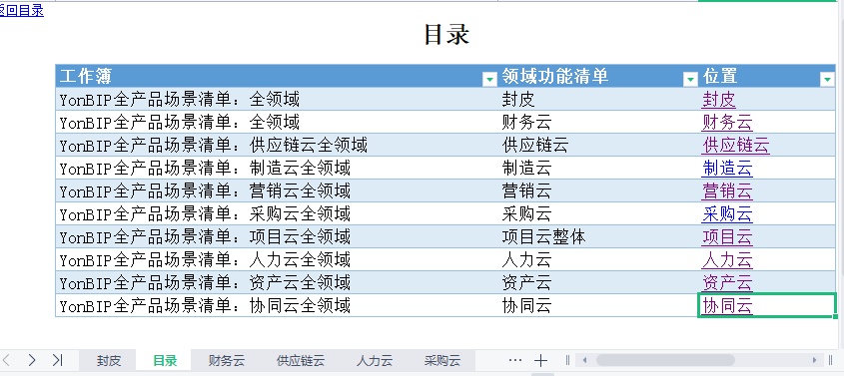Image resolution: width=844 pixels, height=376 pixels.
Task: Select the 目录 title cell
Action: (446, 34)
